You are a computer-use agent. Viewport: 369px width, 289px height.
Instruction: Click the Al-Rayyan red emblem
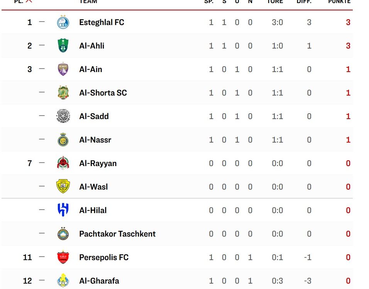63,163
